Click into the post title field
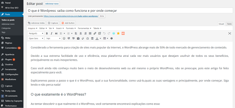 pos(130,11)
